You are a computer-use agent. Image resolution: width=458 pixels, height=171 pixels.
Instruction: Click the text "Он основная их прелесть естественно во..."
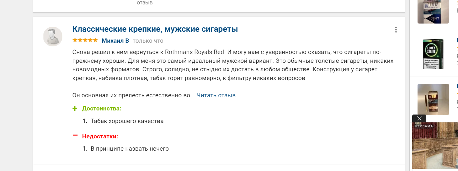point(134,95)
